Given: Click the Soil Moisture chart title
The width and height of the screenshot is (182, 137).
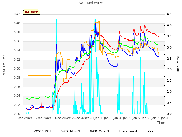Looking at the screenshot, I should (91, 3).
